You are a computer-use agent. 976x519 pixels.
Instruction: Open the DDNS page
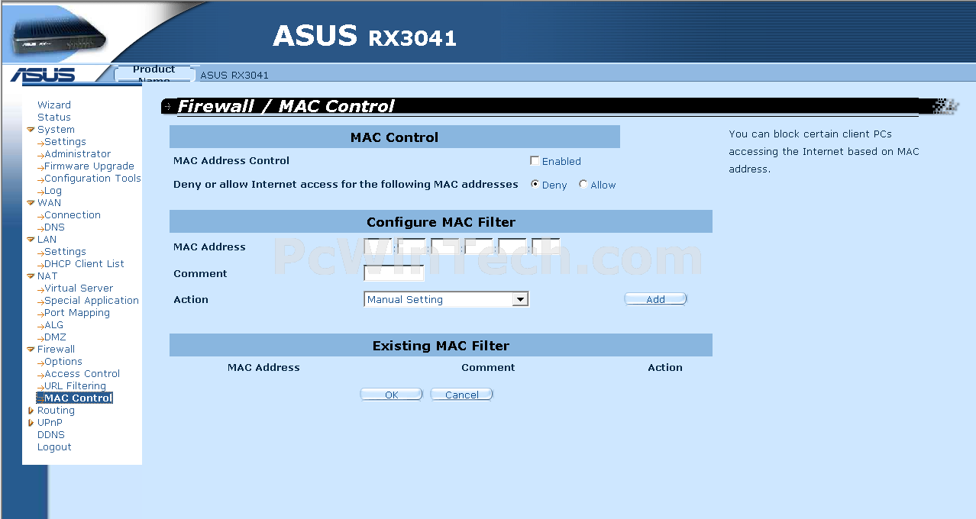[51, 435]
